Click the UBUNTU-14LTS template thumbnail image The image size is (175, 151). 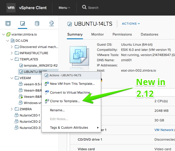pyautogui.click(x=79, y=56)
